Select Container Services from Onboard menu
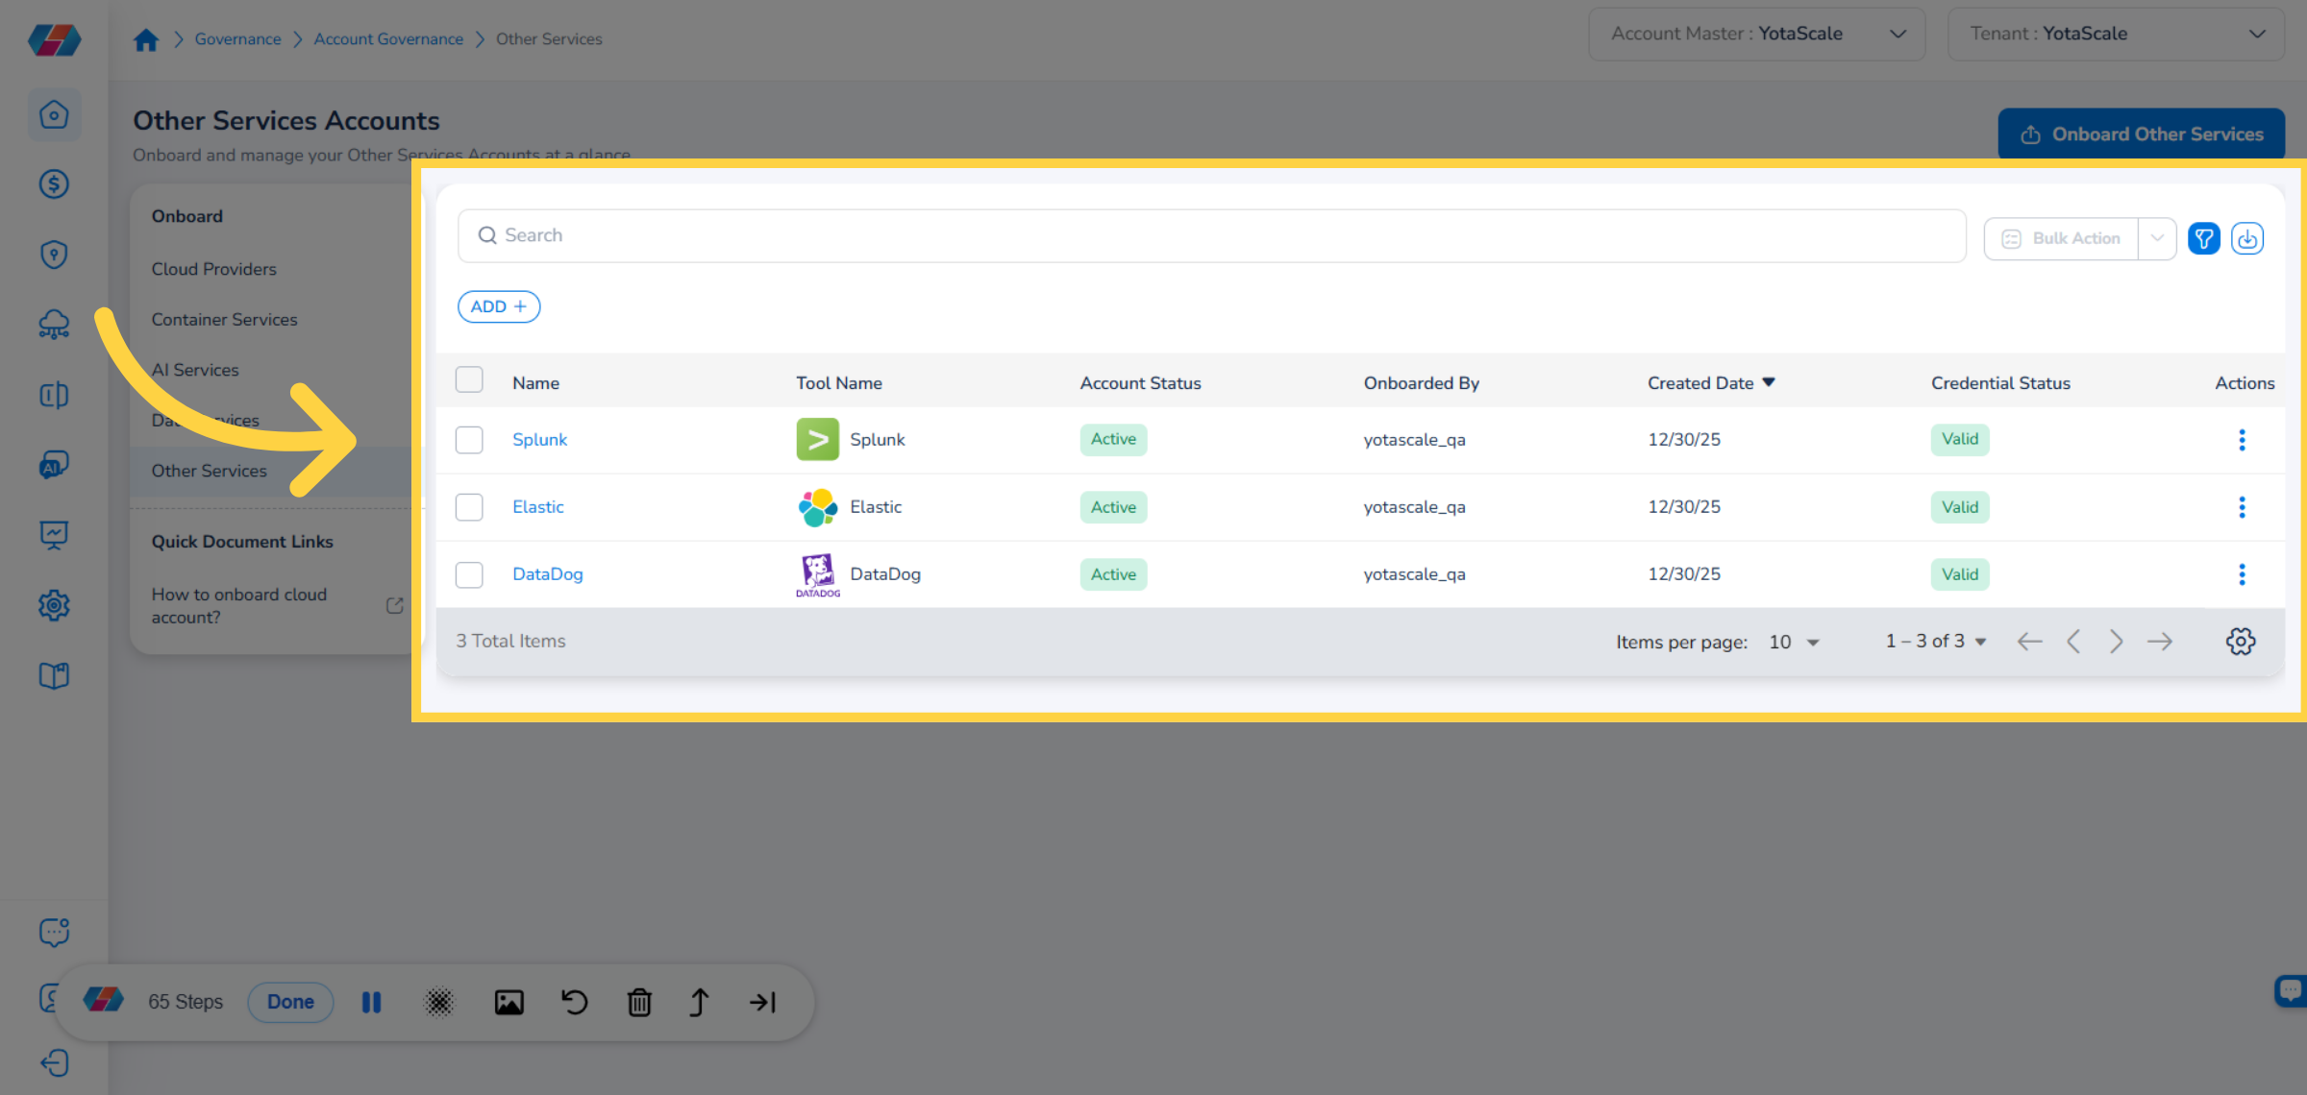Viewport: 2307px width, 1095px height. point(224,319)
